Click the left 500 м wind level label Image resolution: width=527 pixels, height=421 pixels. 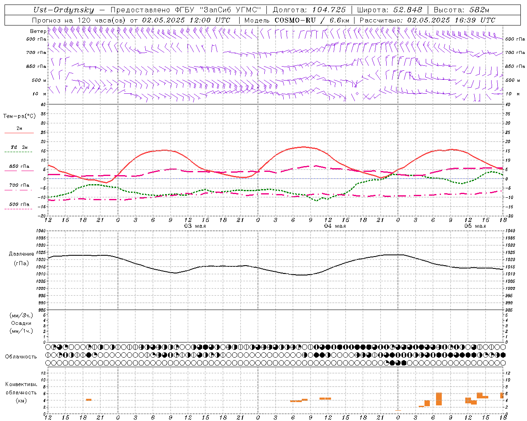pyautogui.click(x=39, y=80)
